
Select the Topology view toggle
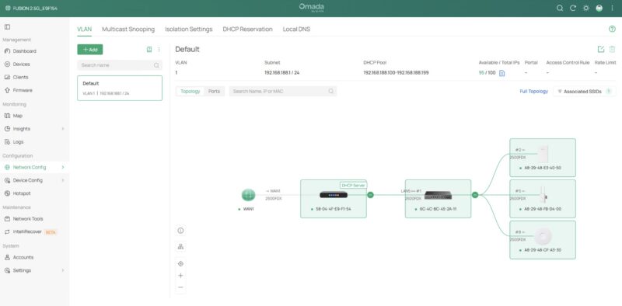click(190, 91)
